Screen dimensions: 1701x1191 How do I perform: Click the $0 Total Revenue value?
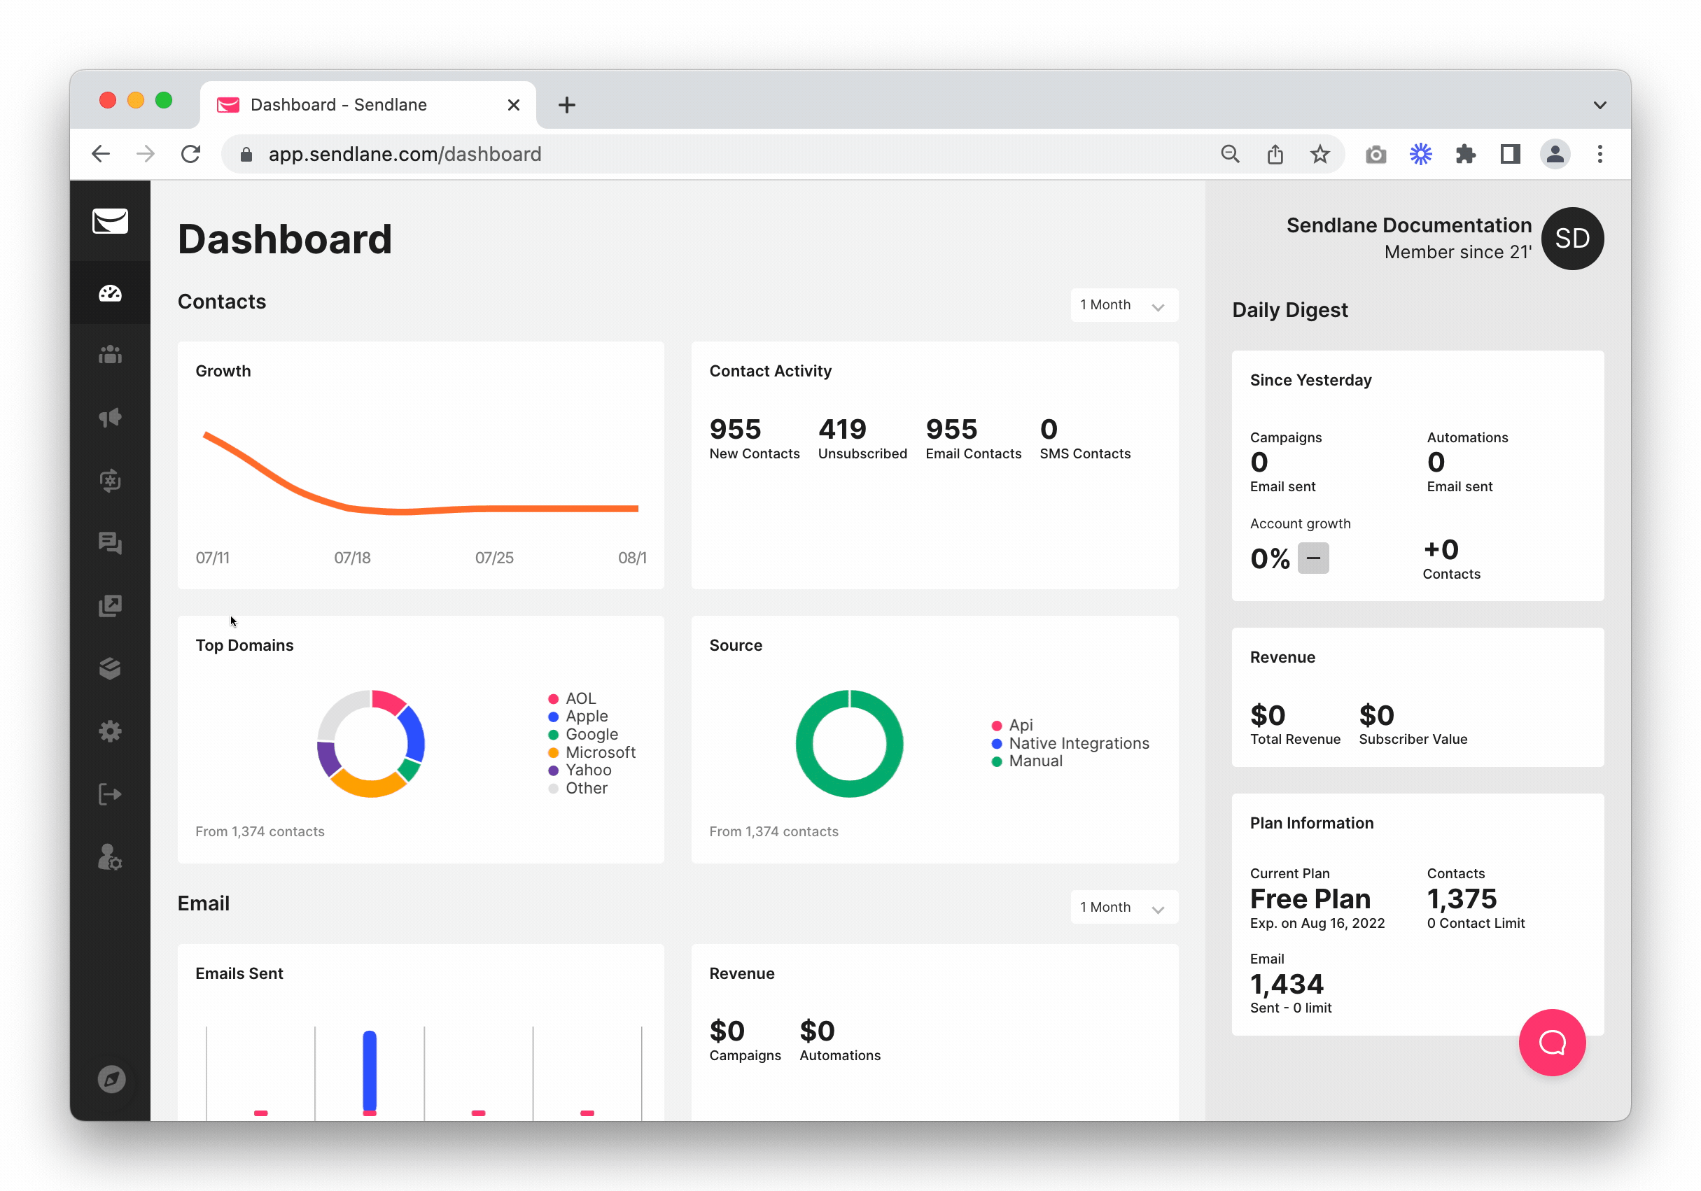click(1268, 714)
